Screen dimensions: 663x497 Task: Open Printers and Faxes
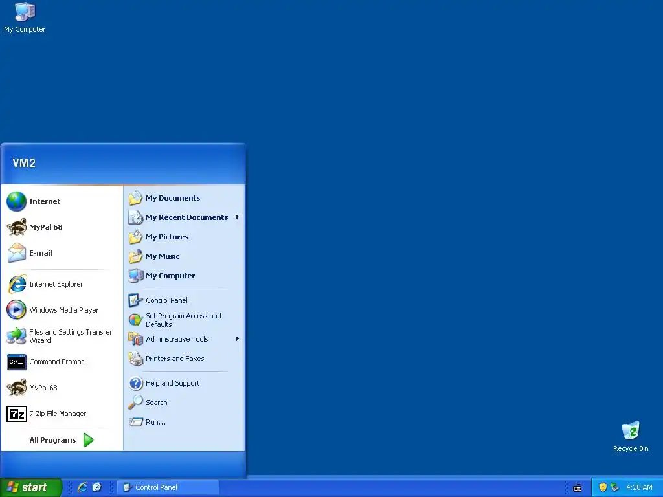pos(185,359)
